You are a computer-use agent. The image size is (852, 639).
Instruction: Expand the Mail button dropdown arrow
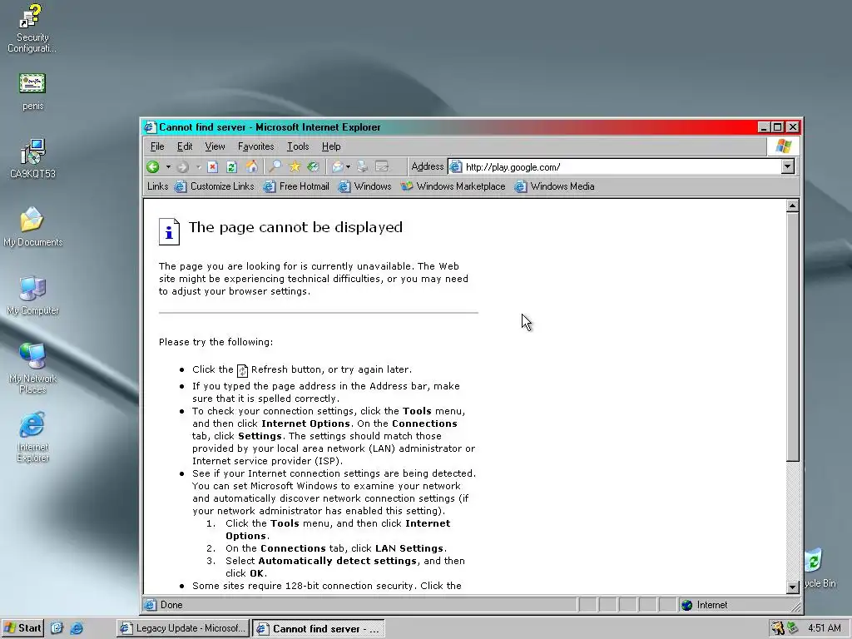pyautogui.click(x=349, y=166)
